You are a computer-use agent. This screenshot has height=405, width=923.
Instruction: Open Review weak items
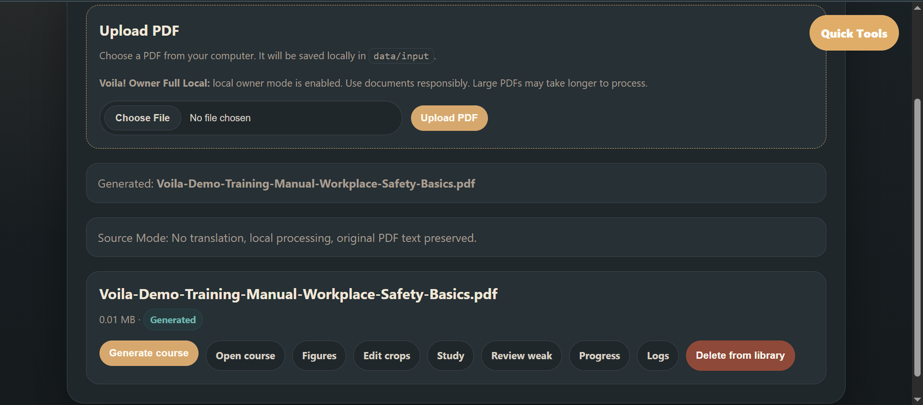521,356
